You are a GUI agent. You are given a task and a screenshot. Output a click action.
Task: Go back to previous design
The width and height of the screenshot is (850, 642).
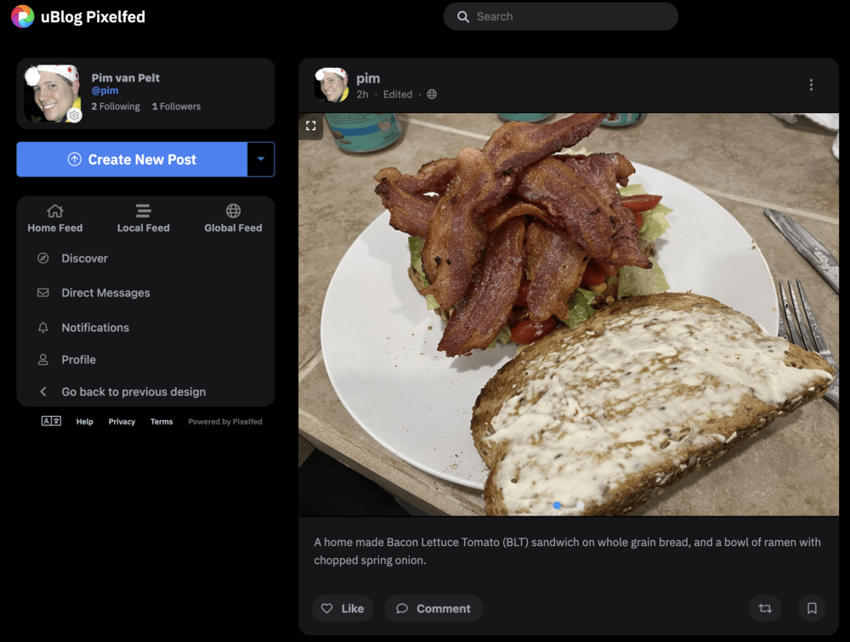tap(133, 391)
